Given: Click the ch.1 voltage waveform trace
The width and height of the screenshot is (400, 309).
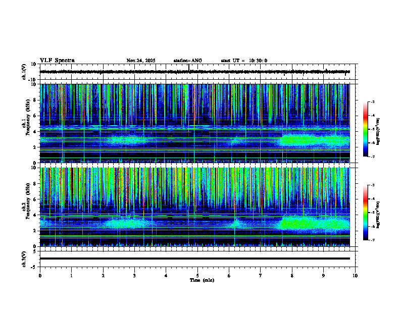Looking at the screenshot, I should (194, 72).
